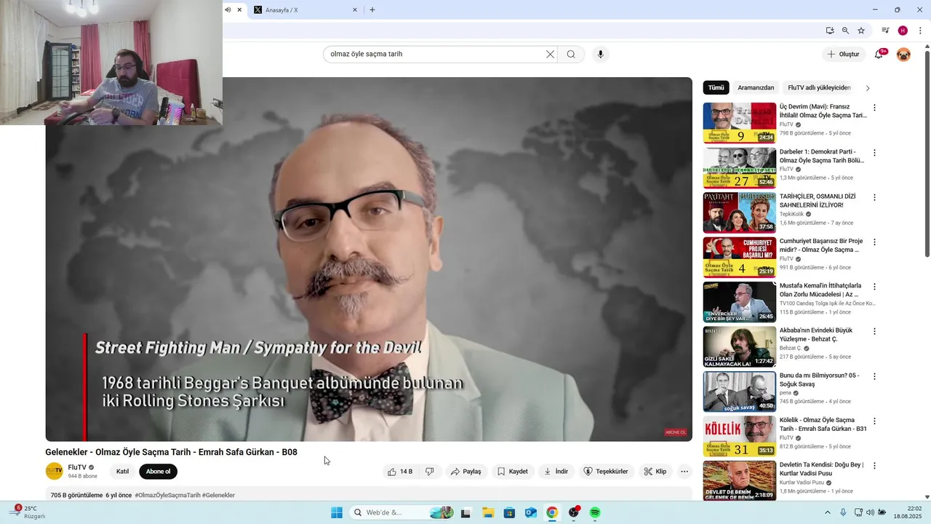Open Mustafa Kemal'in İttihatçılarla video title
The height and width of the screenshot is (524, 931).
[820, 290]
